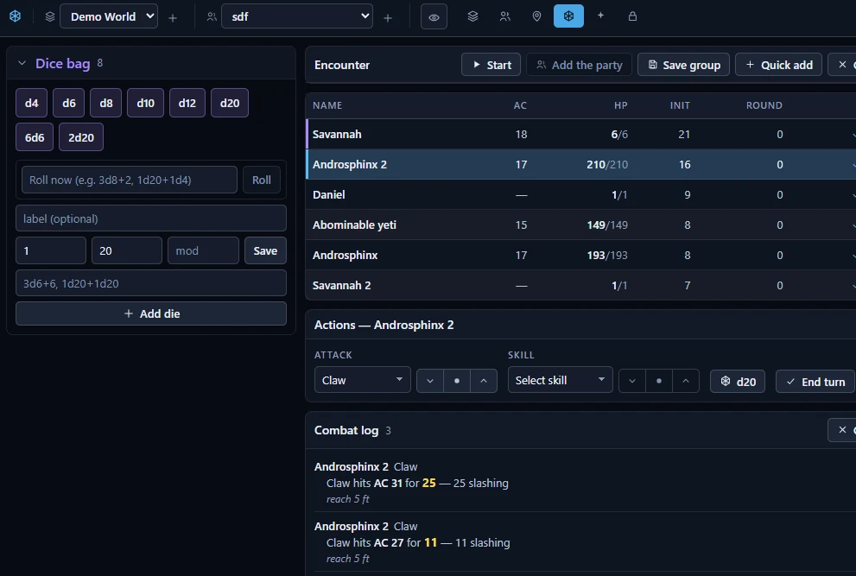The width and height of the screenshot is (856, 576).
Task: Toggle skill normal roll dot
Action: point(659,381)
